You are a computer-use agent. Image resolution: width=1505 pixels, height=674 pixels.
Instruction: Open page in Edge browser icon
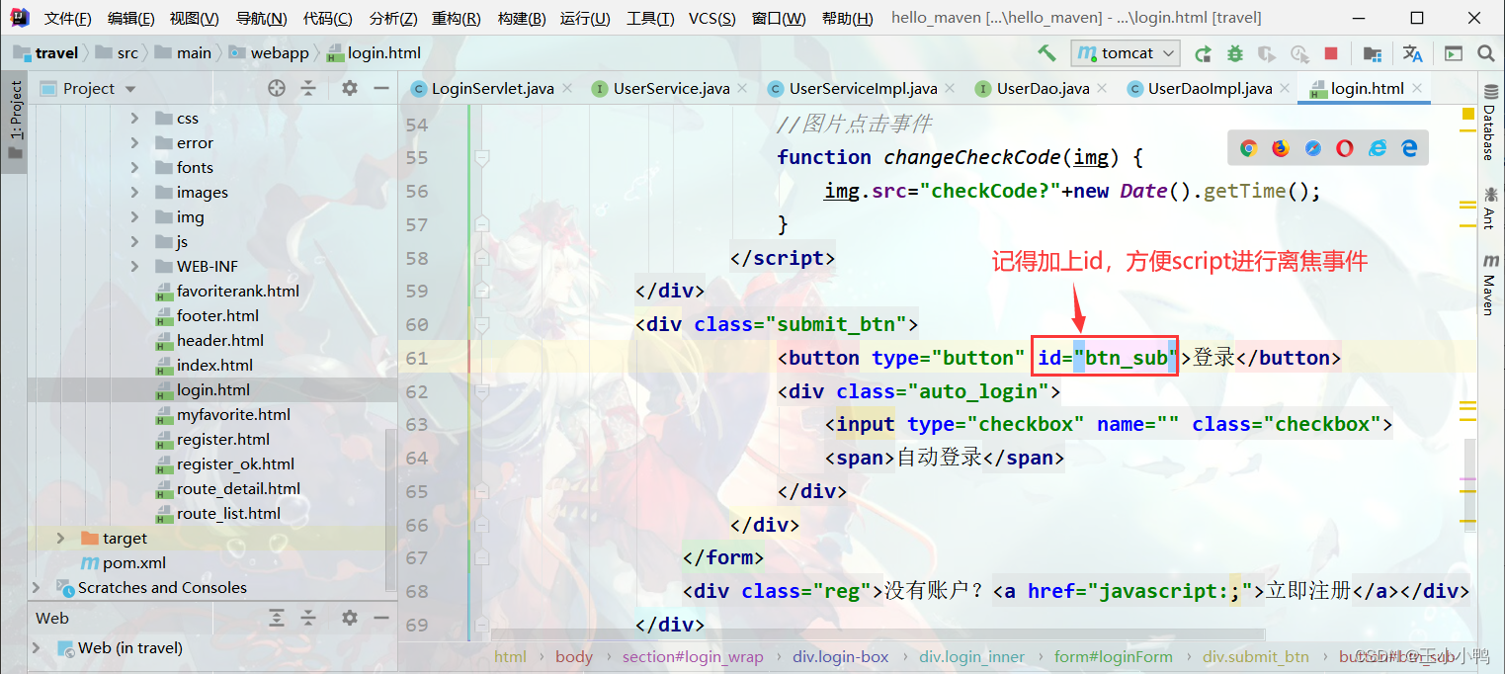point(1409,148)
